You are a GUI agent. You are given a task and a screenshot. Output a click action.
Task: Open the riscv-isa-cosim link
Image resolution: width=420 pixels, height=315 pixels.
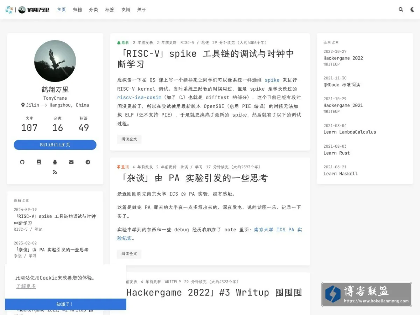pos(139,98)
